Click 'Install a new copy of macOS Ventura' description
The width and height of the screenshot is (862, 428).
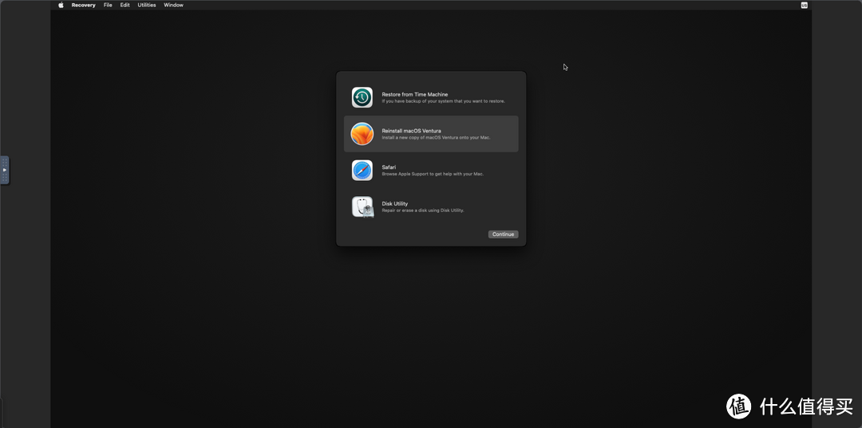tap(436, 138)
